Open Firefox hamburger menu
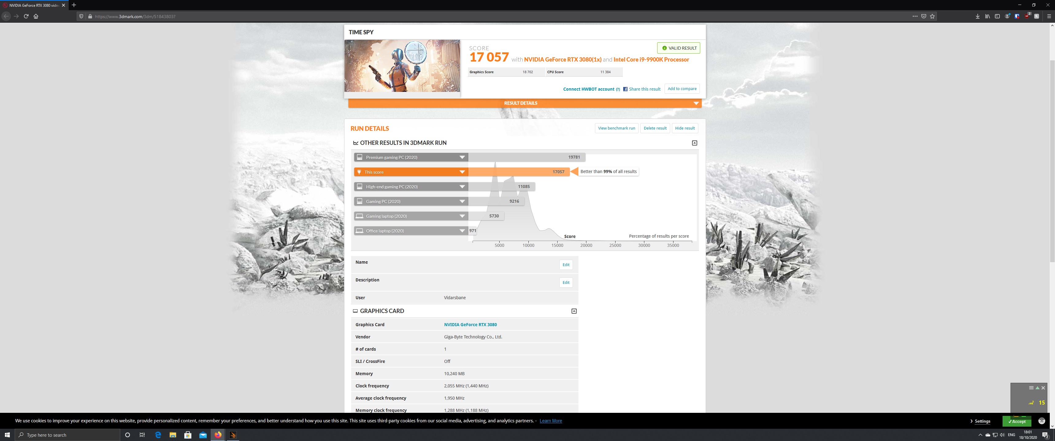Screen dimensions: 1055x441 pyautogui.click(x=1049, y=16)
